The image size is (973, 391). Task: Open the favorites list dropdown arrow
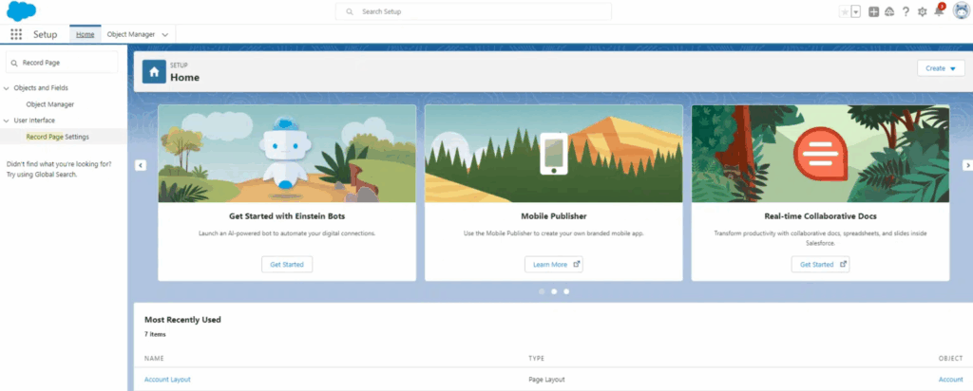[855, 11]
